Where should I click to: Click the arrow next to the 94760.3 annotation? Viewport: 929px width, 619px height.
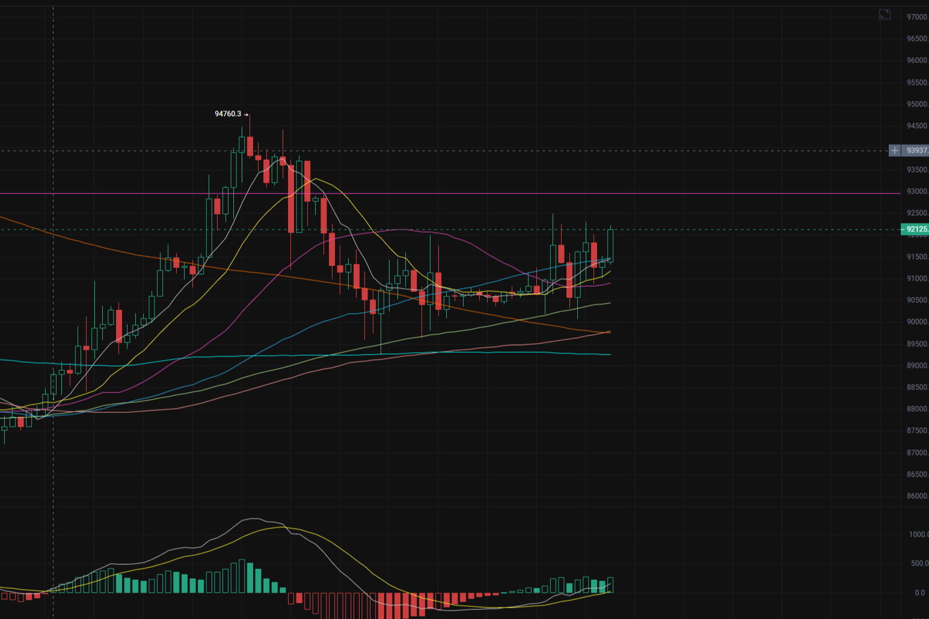click(246, 114)
